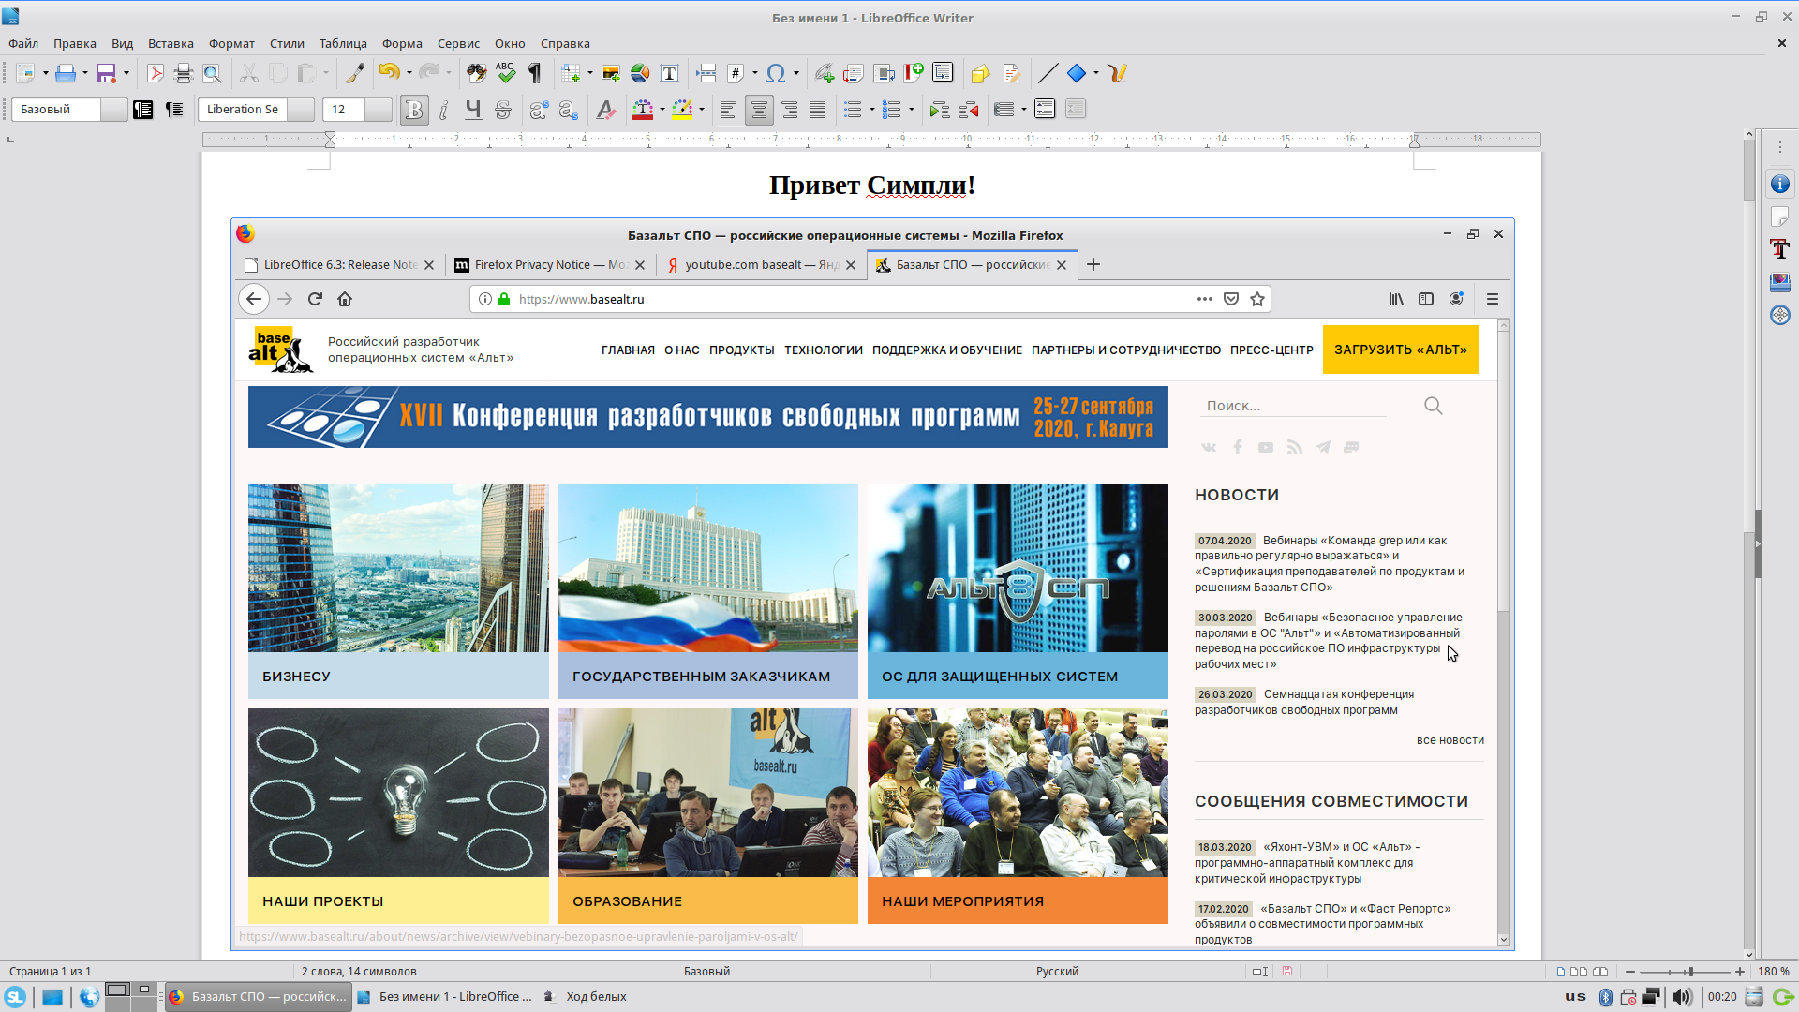Toggle formatting marks pilcrow icon
The width and height of the screenshot is (1799, 1012).
(535, 73)
